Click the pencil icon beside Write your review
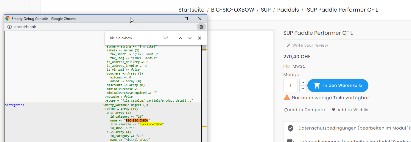The width and height of the screenshot is (411, 142). 289,45
